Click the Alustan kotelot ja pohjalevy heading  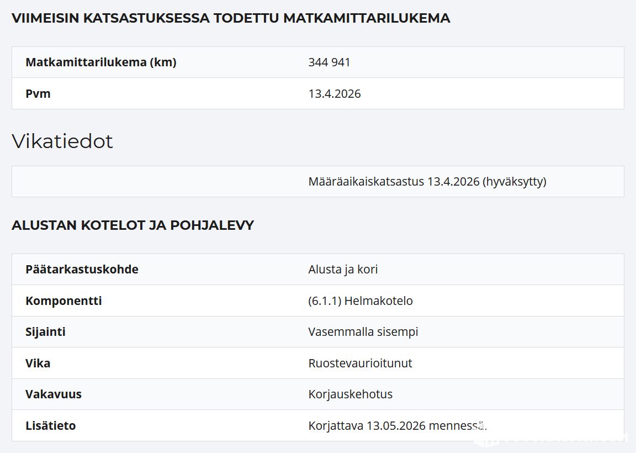[132, 225]
